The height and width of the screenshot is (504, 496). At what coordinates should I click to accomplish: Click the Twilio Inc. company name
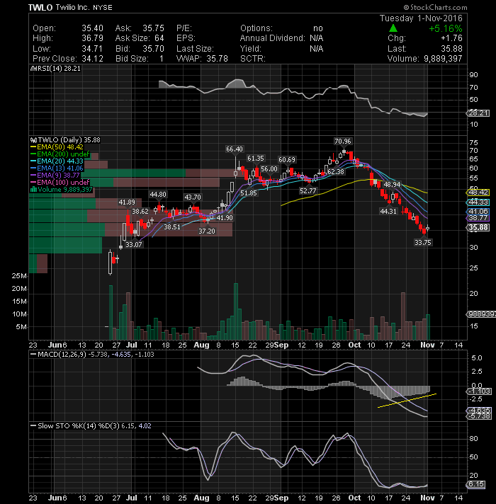[72, 7]
